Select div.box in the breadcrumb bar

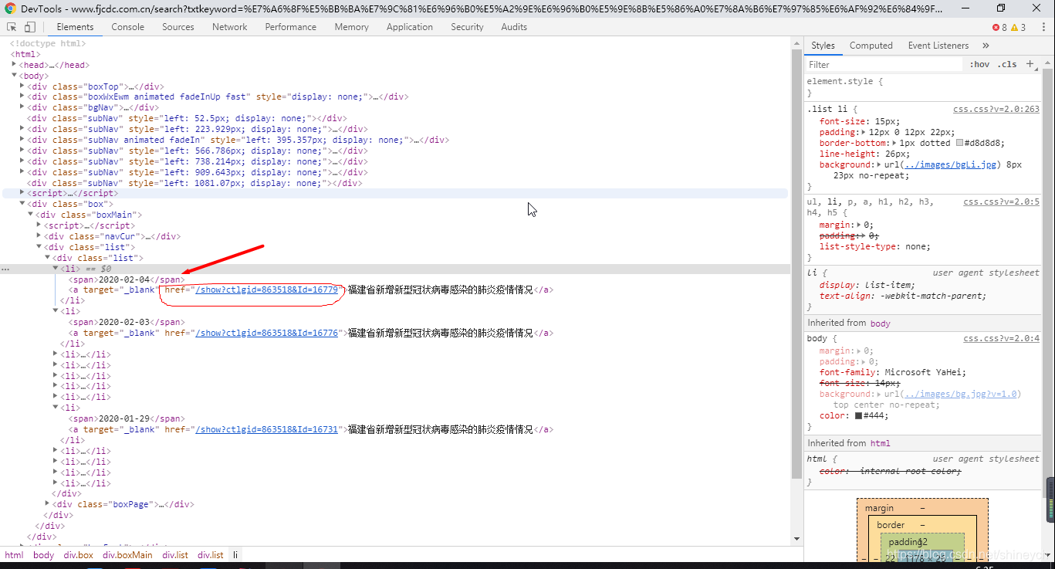click(x=79, y=555)
